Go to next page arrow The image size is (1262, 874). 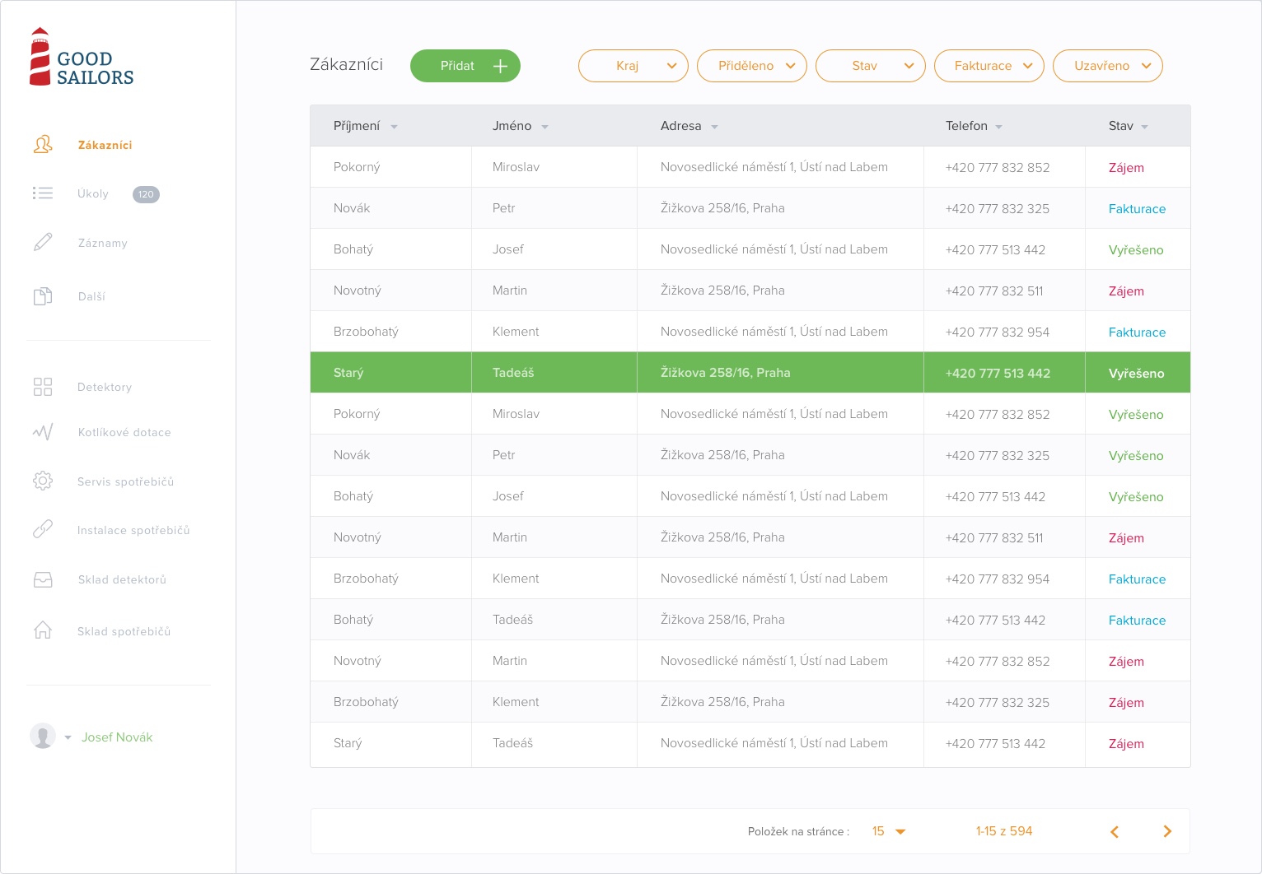(x=1167, y=831)
